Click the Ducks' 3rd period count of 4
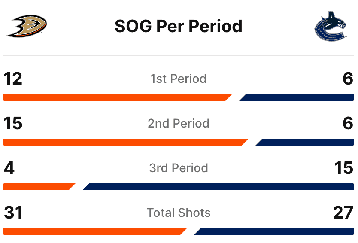The height and width of the screenshot is (243, 358). click(9, 168)
